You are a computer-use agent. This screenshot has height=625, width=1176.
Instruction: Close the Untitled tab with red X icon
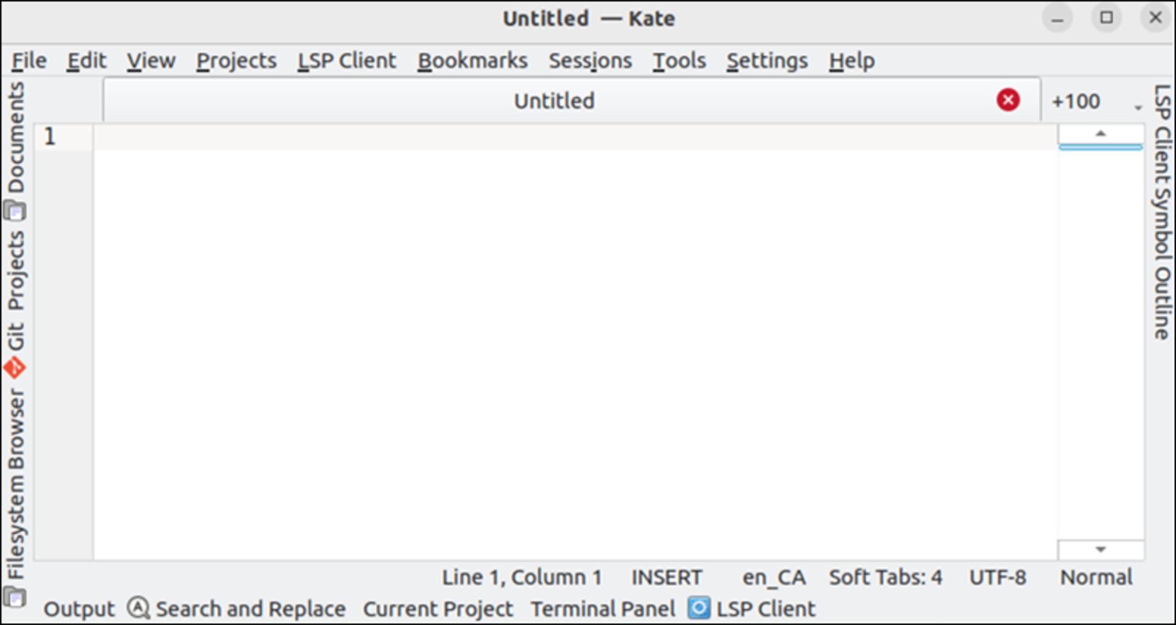[x=1008, y=100]
